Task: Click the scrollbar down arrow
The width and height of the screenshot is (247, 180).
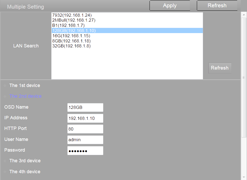Action: [x=244, y=177]
